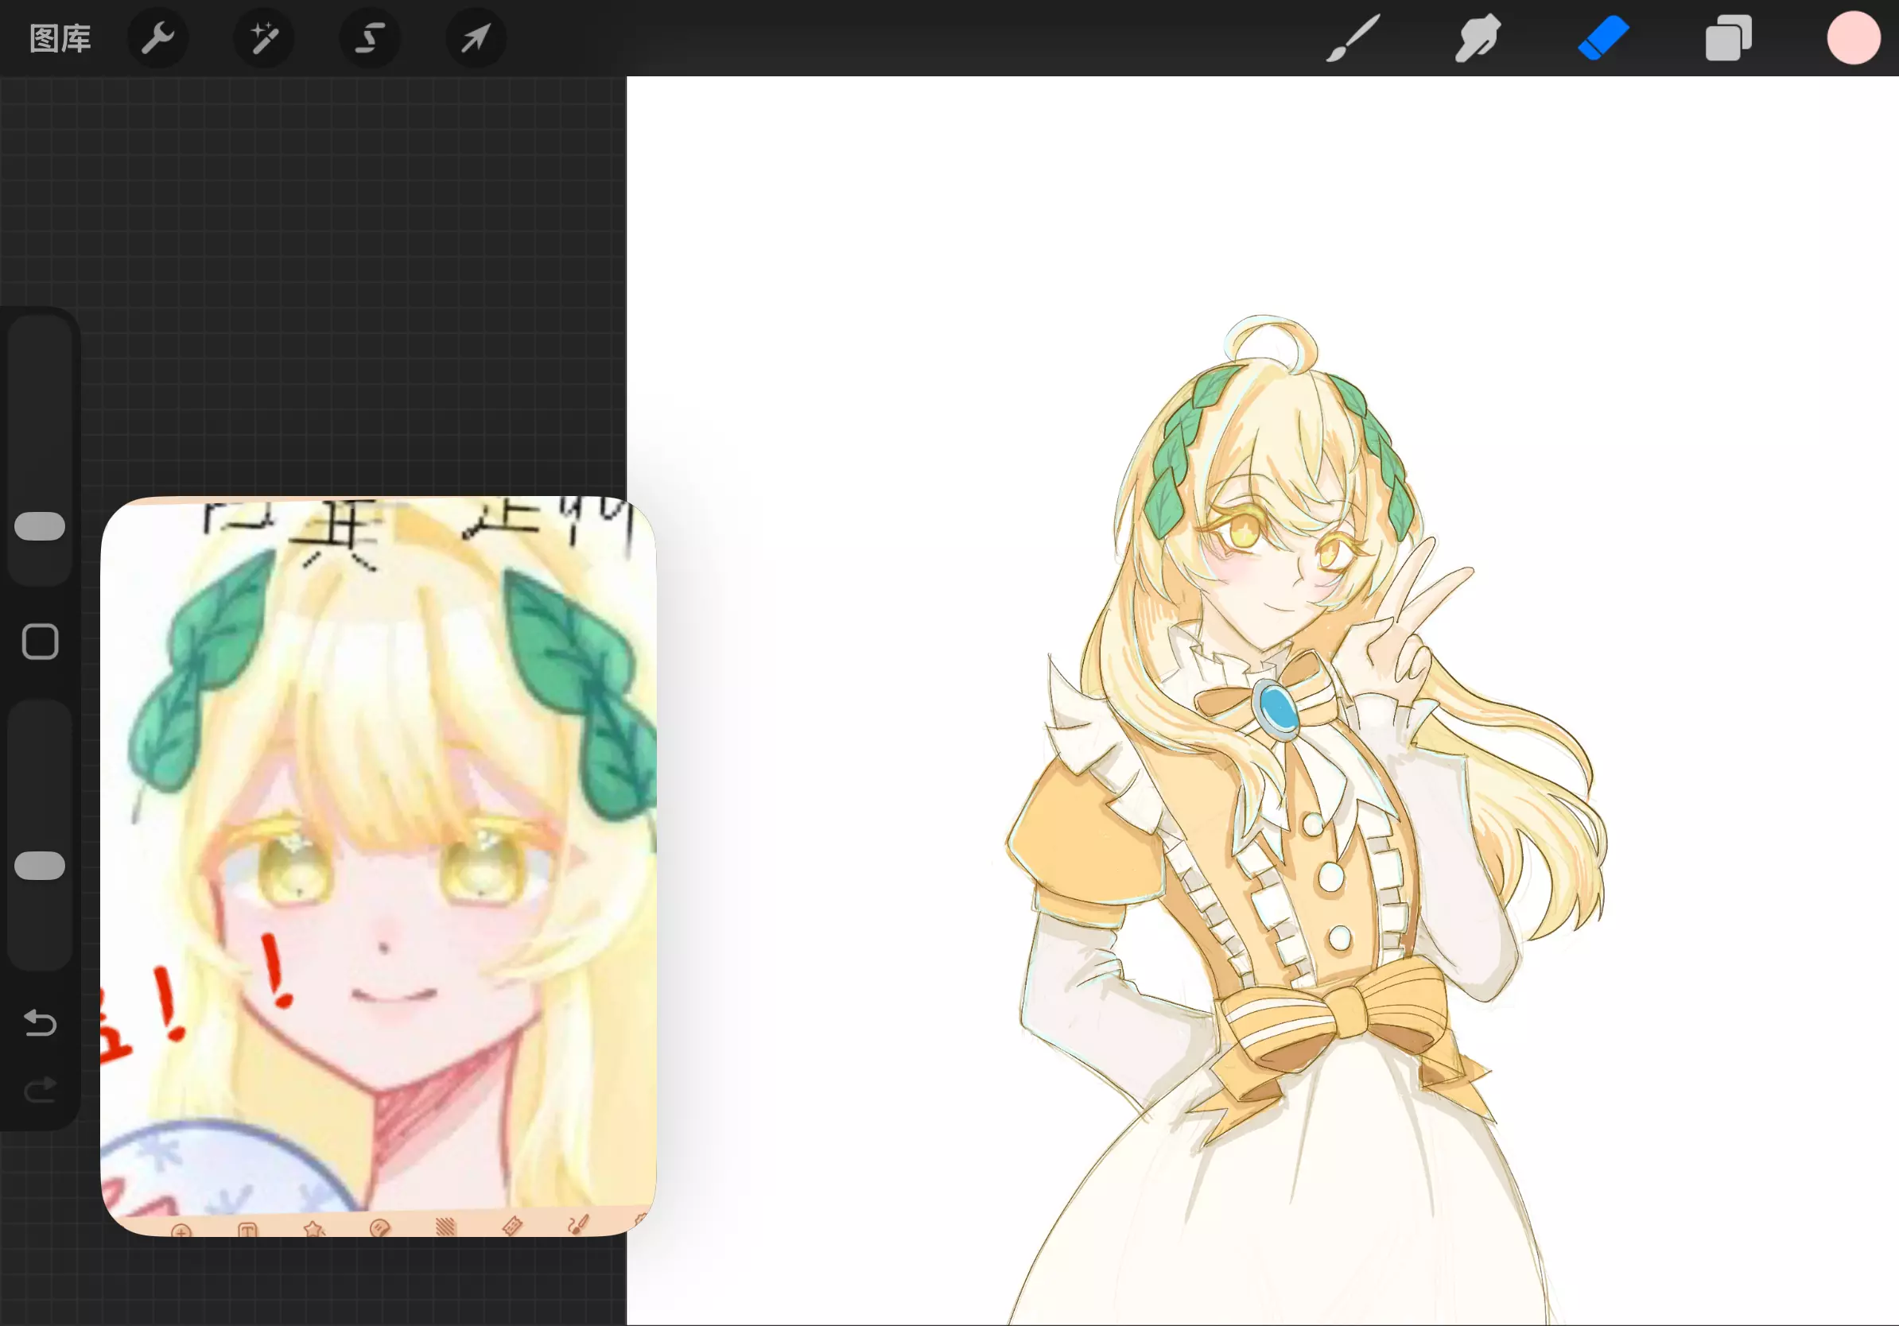Viewport: 1899px width, 1326px height.
Task: Open the 图库 gallery
Action: 60,38
